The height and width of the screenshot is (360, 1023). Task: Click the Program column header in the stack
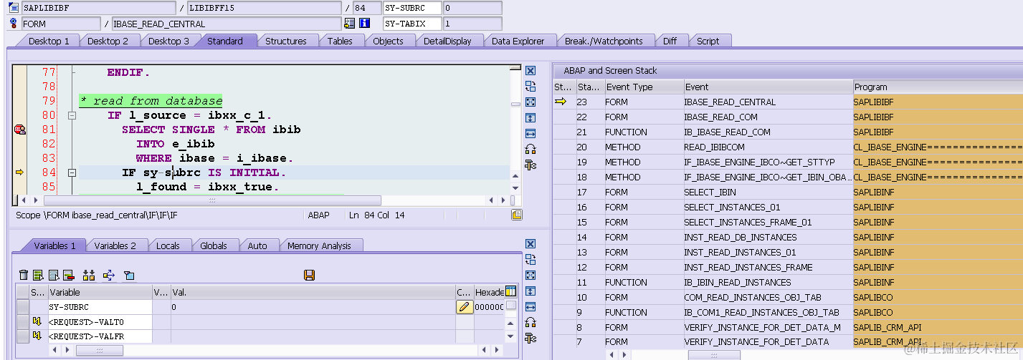pyautogui.click(x=938, y=87)
